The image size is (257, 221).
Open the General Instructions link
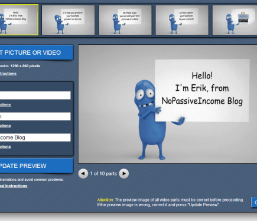(x=14, y=186)
